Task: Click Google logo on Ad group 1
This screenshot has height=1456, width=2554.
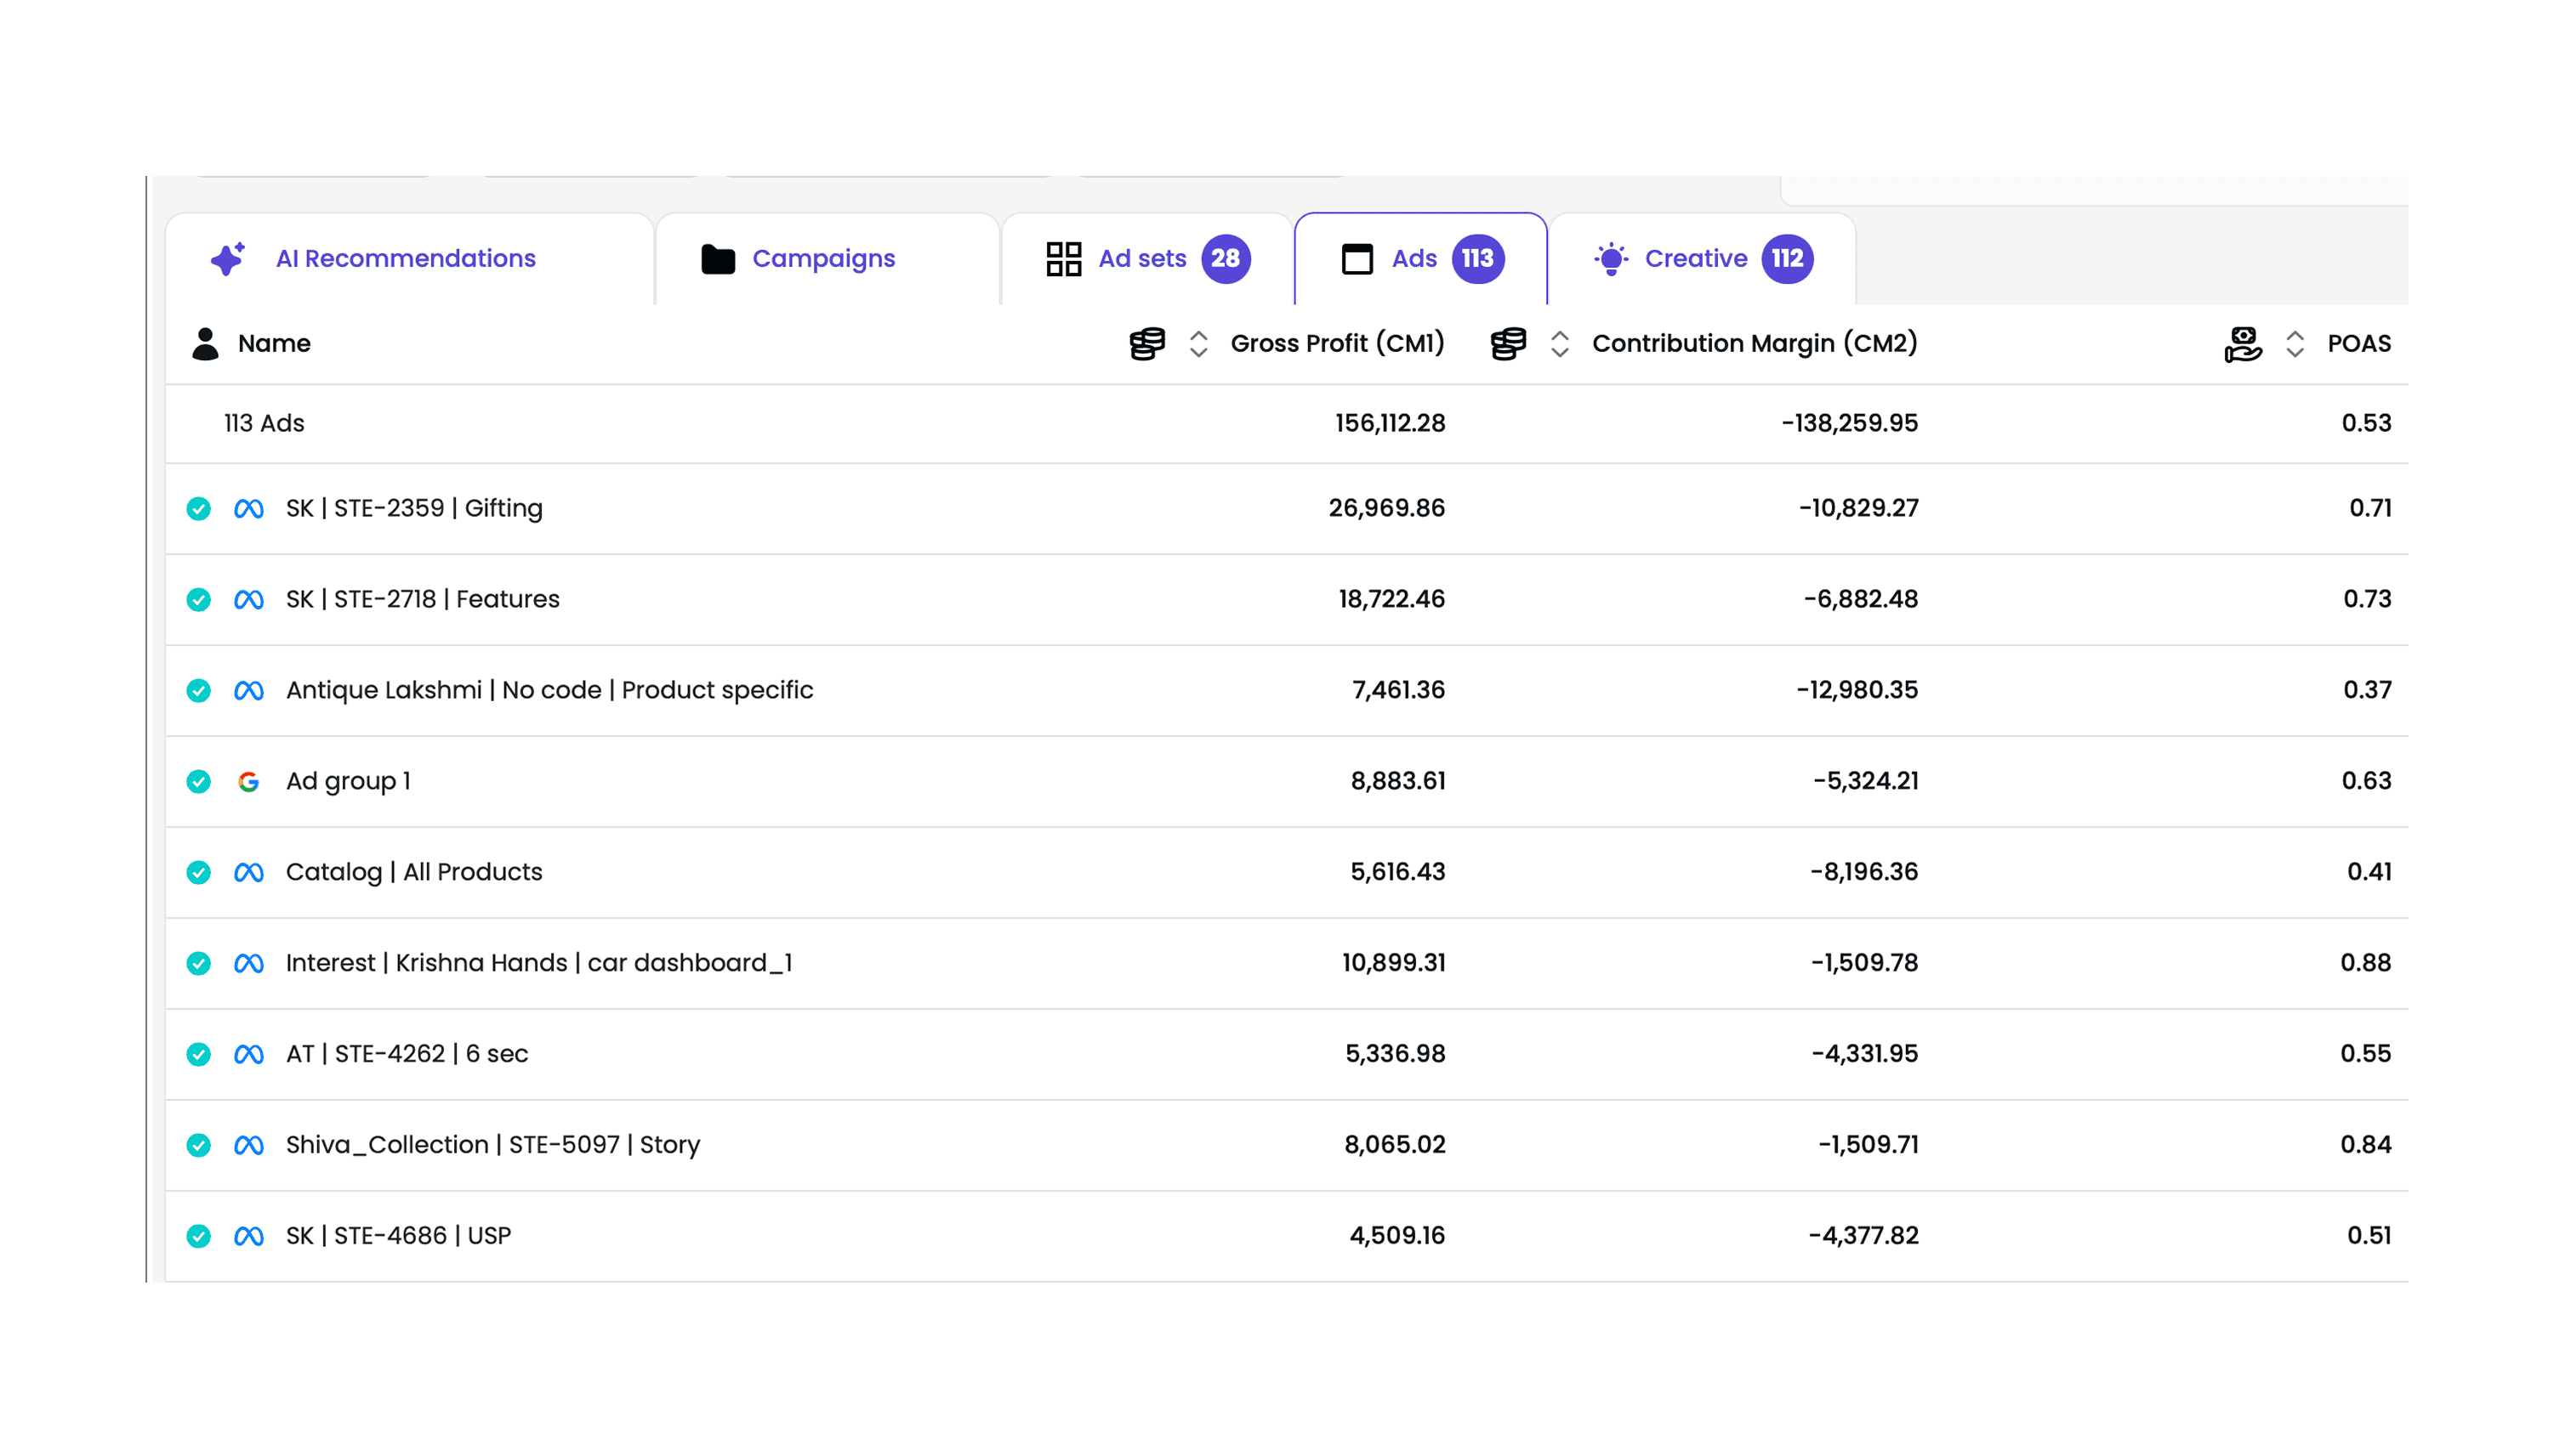Action: point(248,782)
